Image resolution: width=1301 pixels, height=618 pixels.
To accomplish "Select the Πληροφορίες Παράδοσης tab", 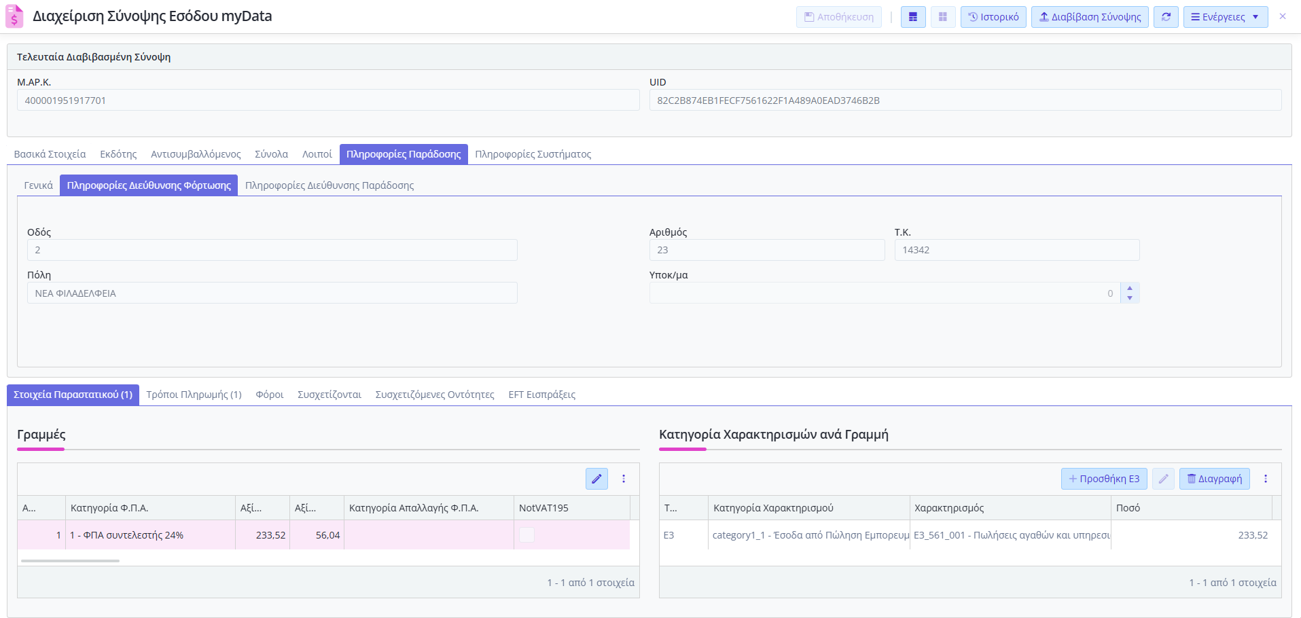I will (x=404, y=154).
